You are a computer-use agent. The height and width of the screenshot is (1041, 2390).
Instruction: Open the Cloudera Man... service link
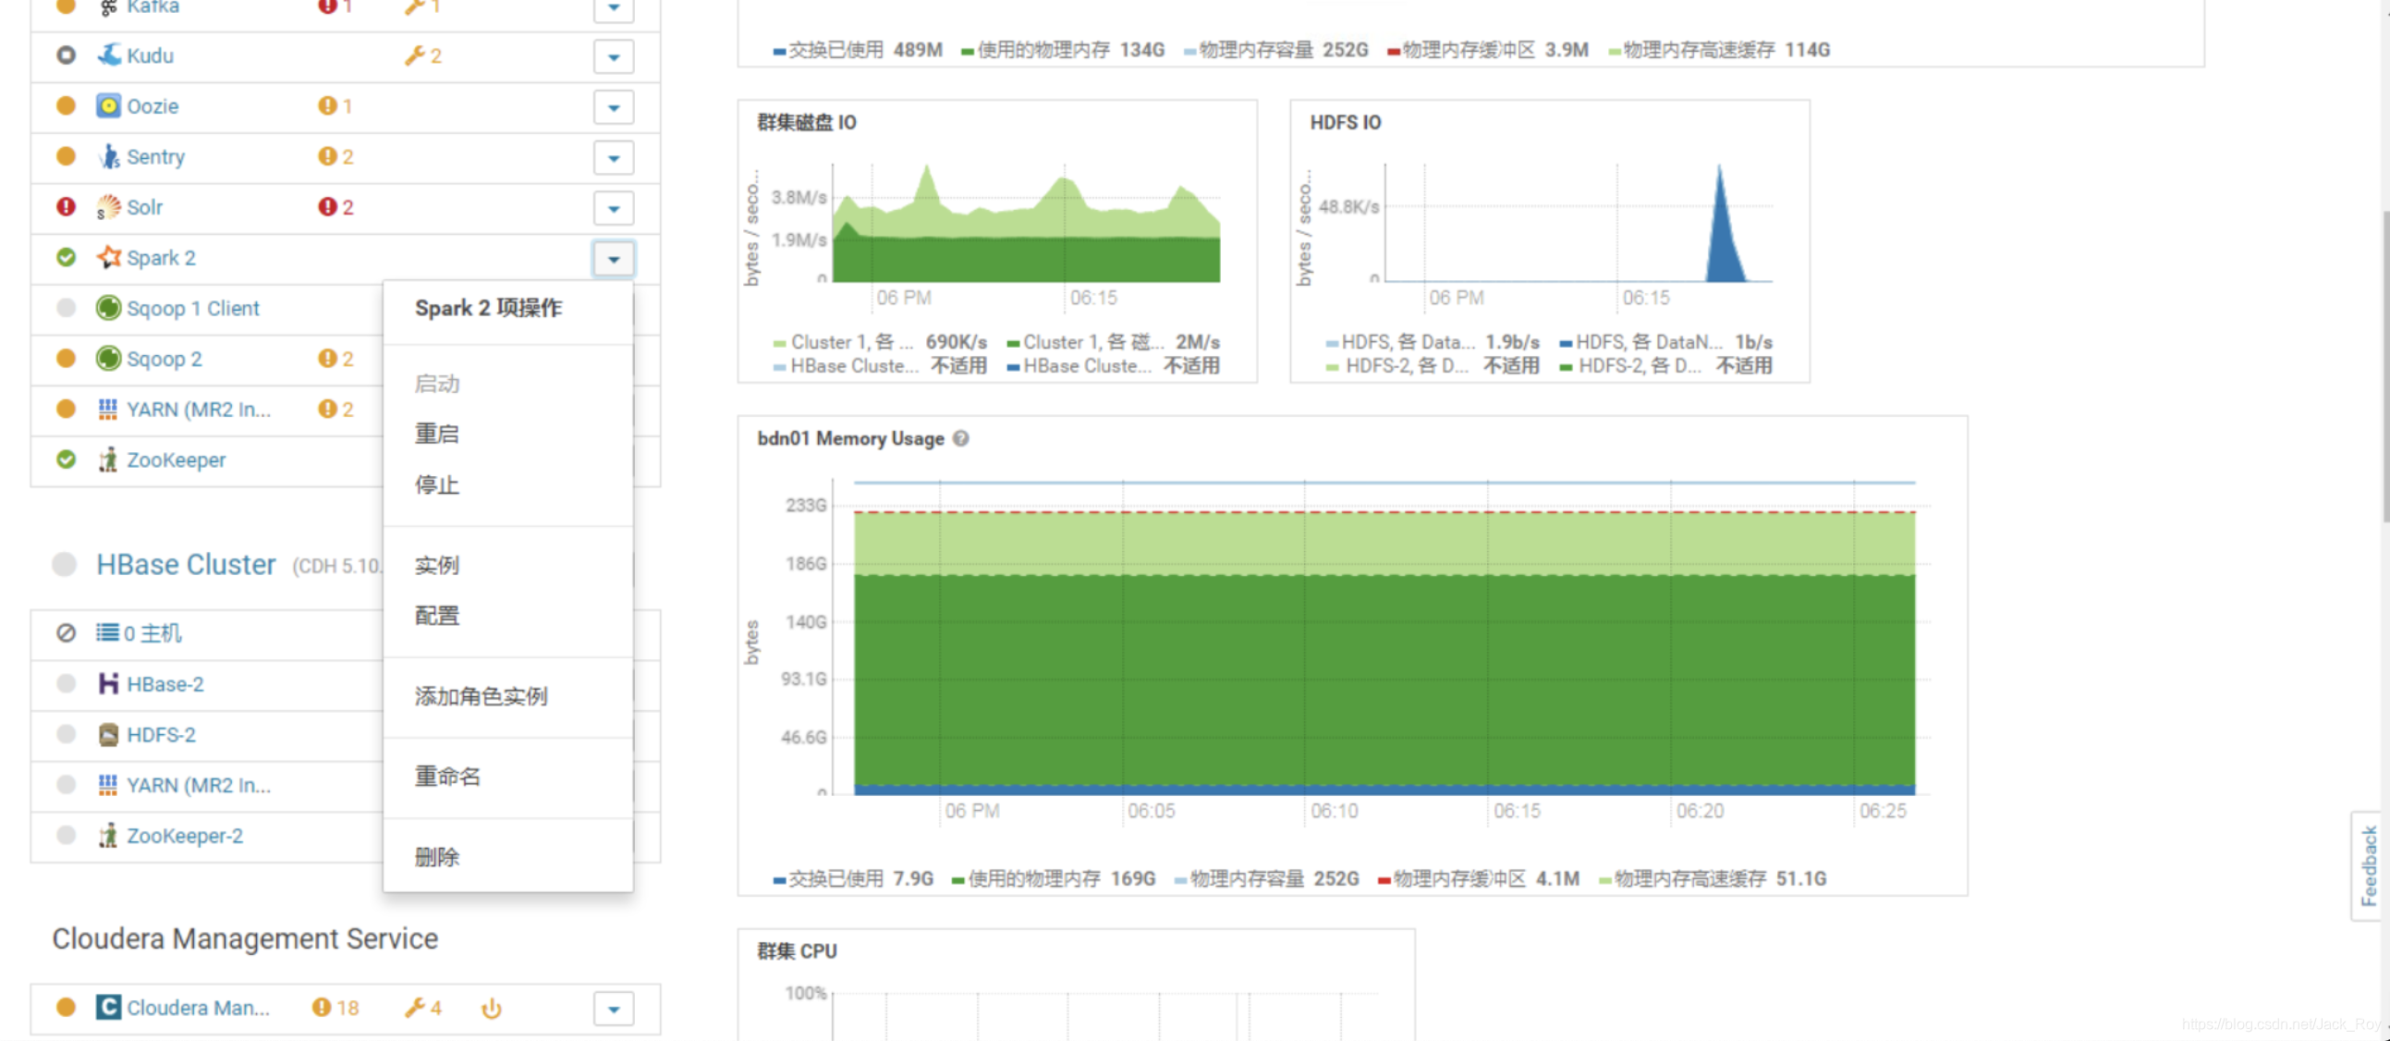(199, 1008)
